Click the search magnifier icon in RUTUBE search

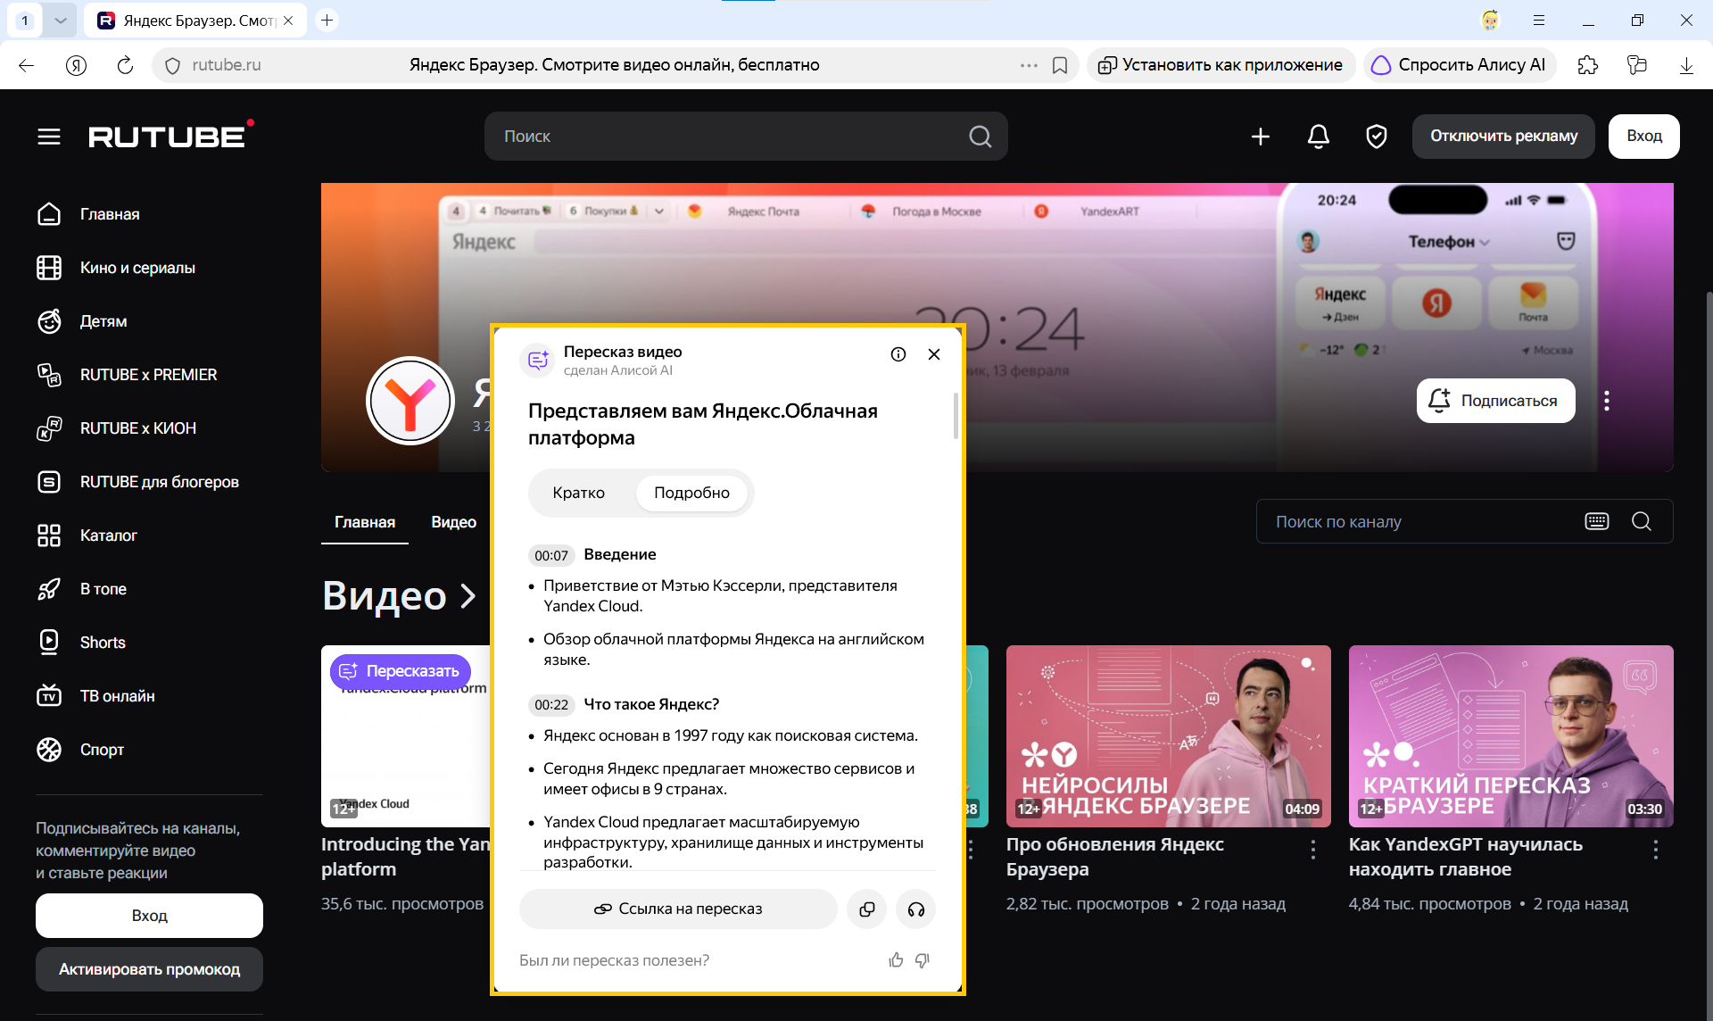[980, 137]
